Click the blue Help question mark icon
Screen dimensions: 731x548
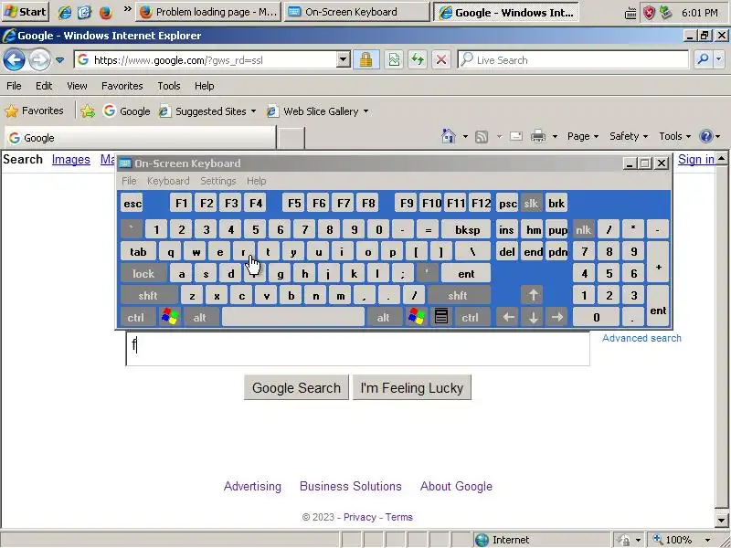705,136
